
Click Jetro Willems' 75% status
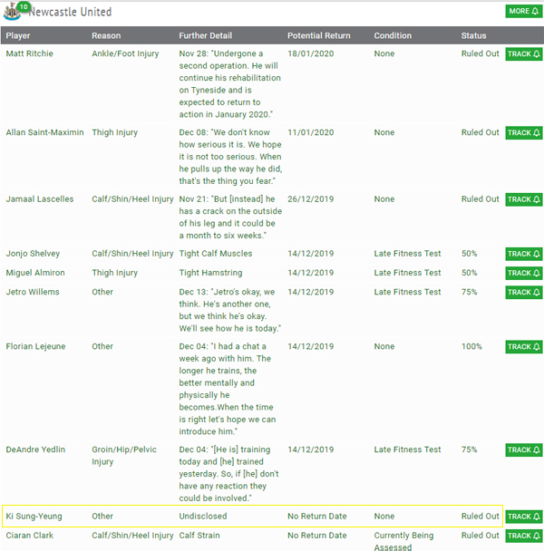[469, 292]
